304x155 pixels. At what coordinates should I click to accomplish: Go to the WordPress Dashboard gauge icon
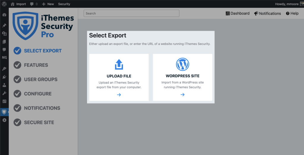point(4,15)
